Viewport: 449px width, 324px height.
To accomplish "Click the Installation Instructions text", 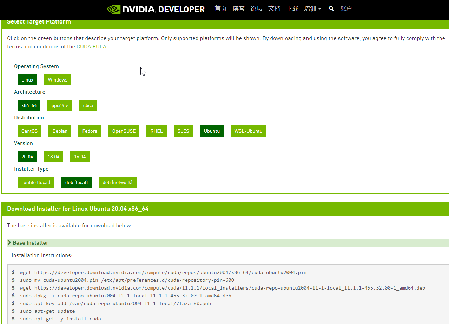I will point(42,255).
